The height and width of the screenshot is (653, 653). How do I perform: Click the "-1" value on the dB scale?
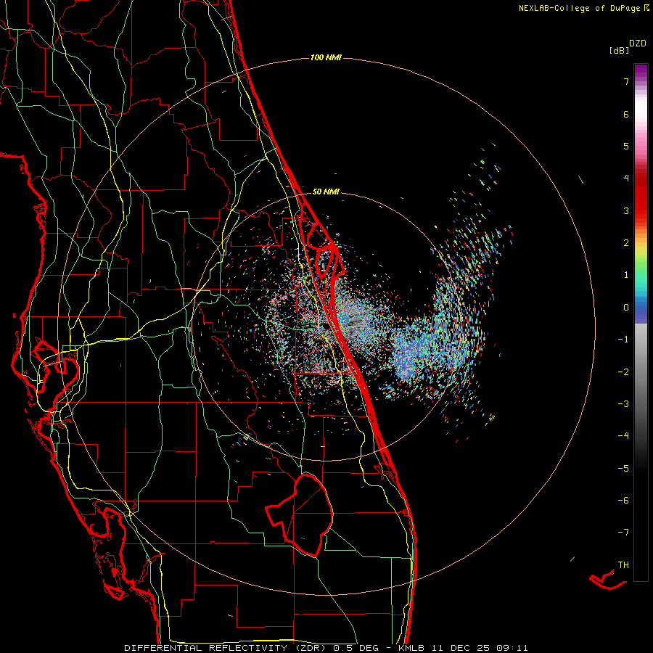(623, 340)
